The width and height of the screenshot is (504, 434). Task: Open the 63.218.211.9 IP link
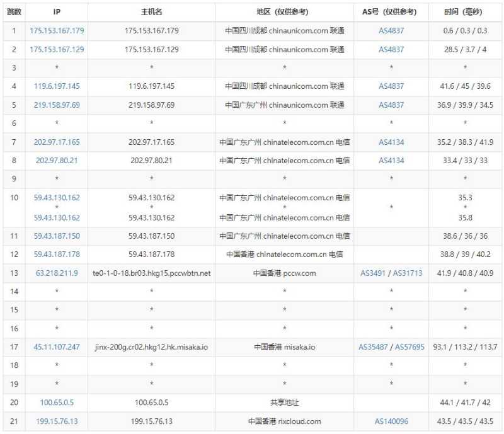[x=57, y=273]
